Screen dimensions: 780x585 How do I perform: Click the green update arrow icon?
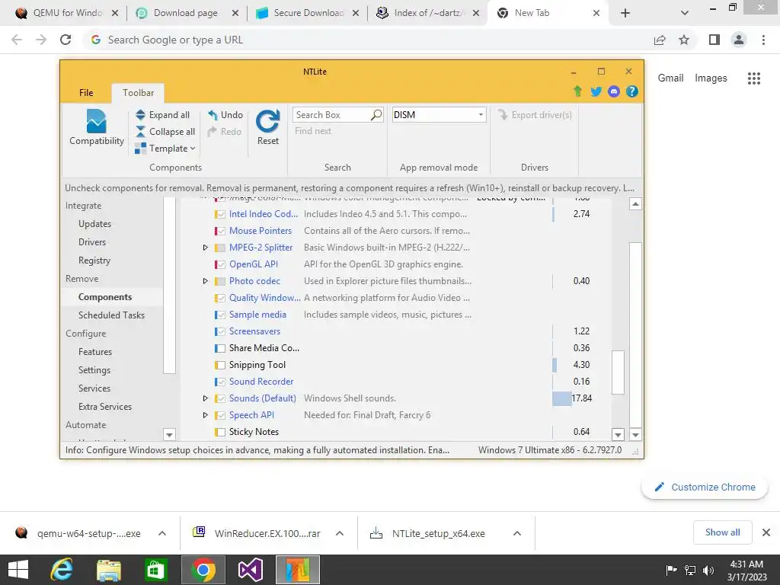(x=577, y=91)
